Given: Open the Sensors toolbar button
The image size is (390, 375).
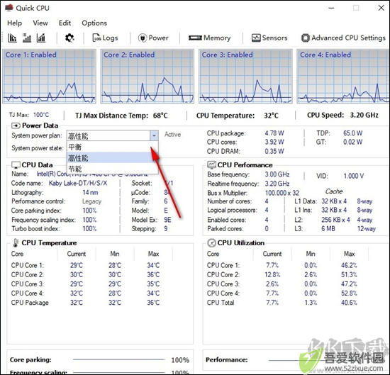Looking at the screenshot, I should [x=269, y=38].
